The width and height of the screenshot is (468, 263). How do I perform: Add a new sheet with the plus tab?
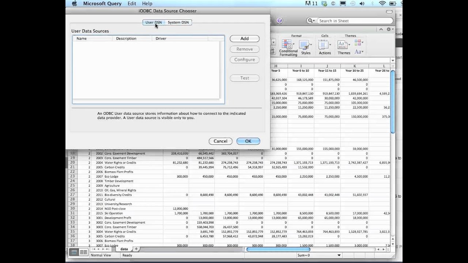coord(136,249)
